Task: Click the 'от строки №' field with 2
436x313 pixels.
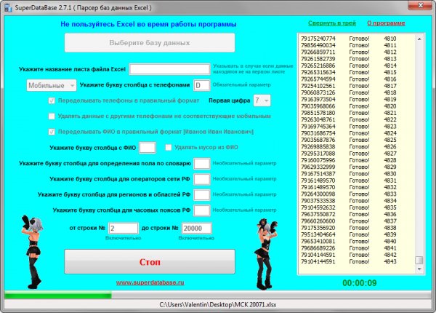Action: point(124,228)
